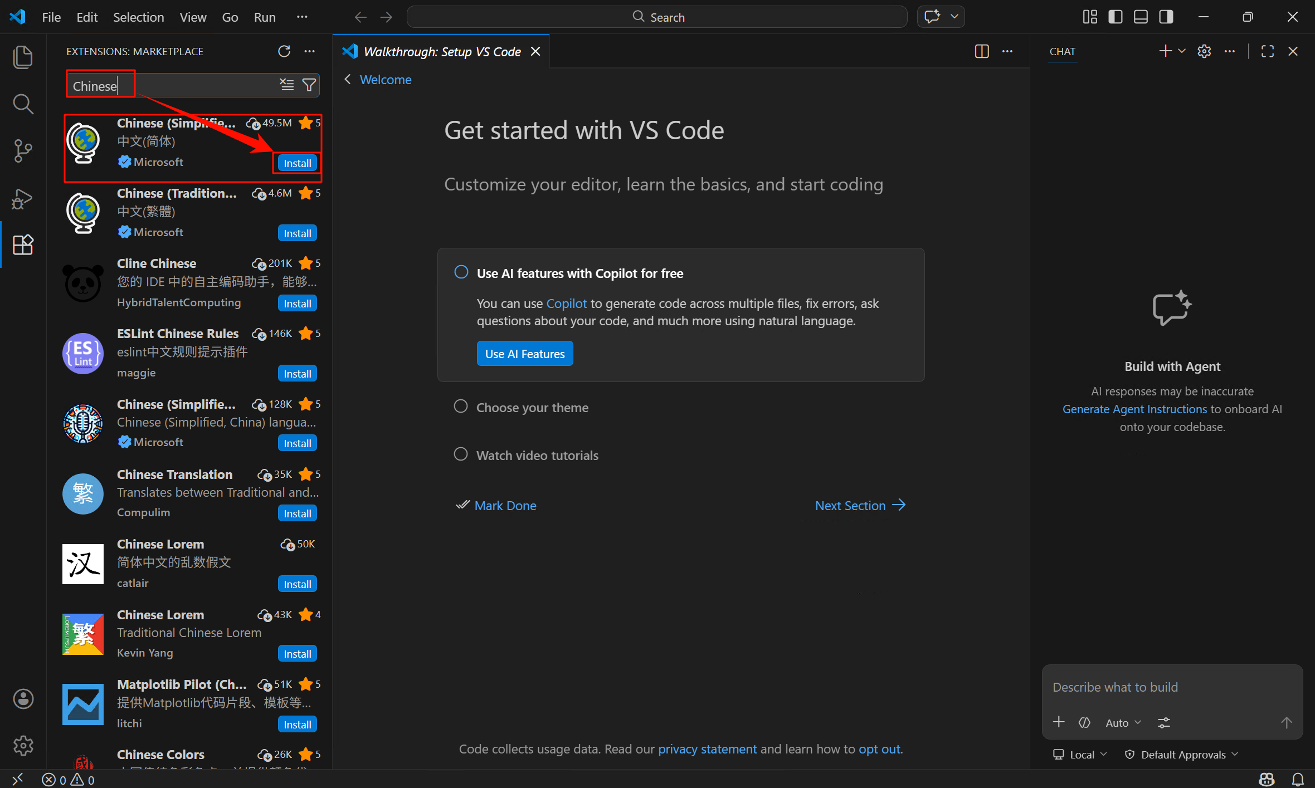This screenshot has width=1315, height=788.
Task: Install the Chinese (Simplified) language pack
Action: coord(297,163)
